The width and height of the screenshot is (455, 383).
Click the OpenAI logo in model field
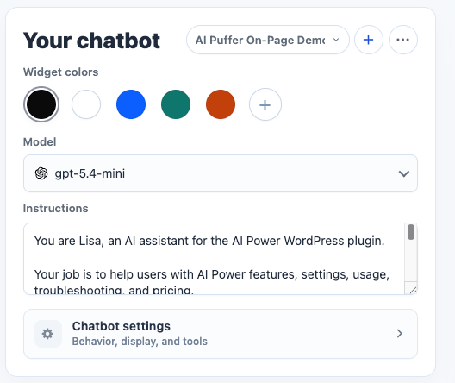(x=41, y=173)
